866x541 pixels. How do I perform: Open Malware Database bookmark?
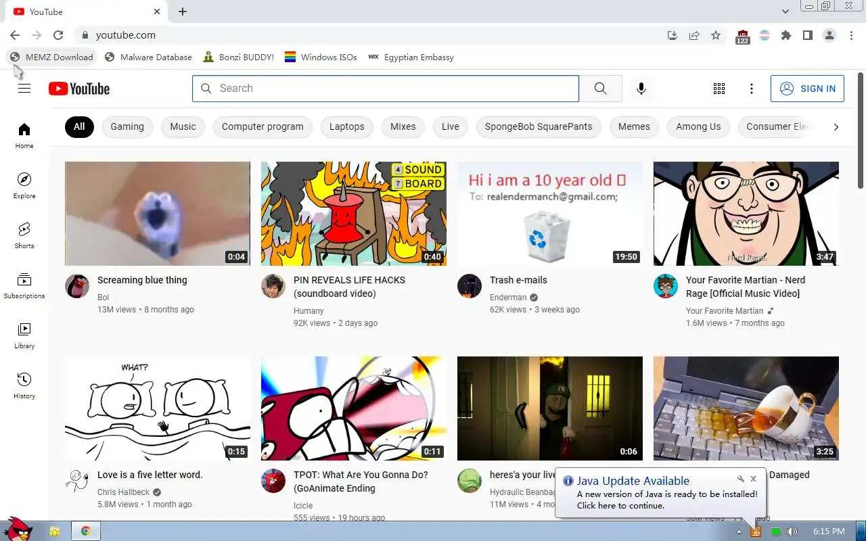click(x=148, y=57)
